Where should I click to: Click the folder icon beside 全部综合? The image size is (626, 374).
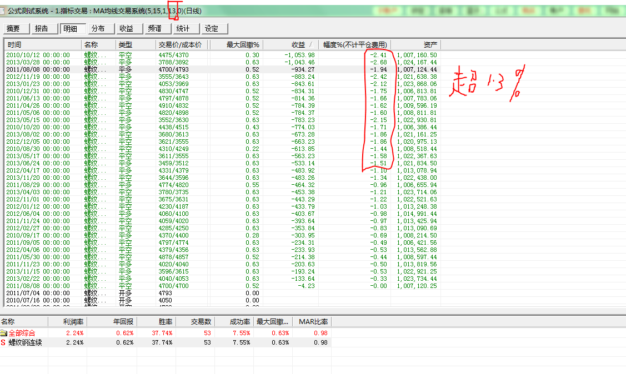coord(4,333)
